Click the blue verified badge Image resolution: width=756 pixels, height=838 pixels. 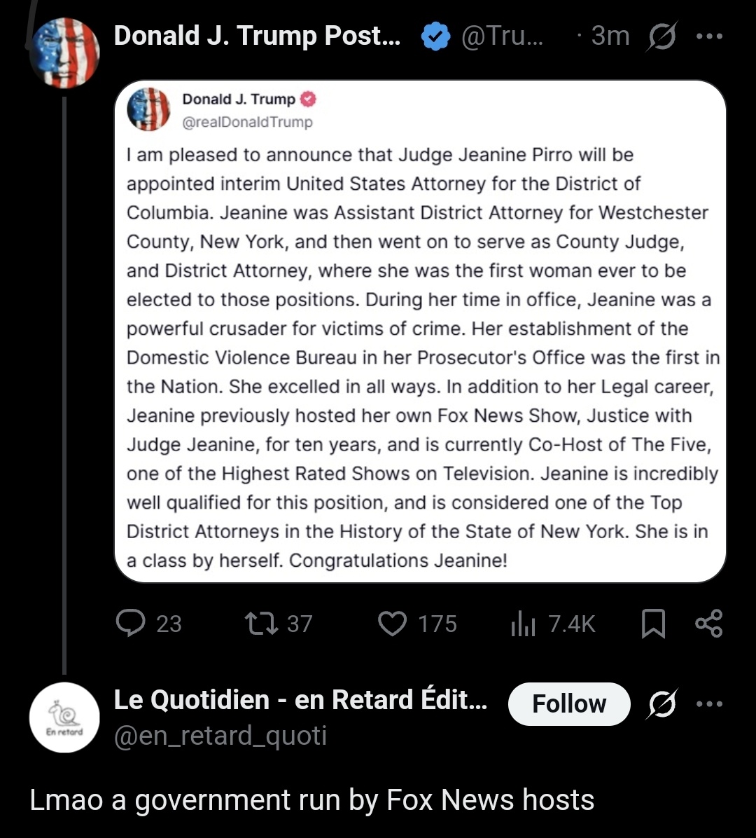point(435,36)
